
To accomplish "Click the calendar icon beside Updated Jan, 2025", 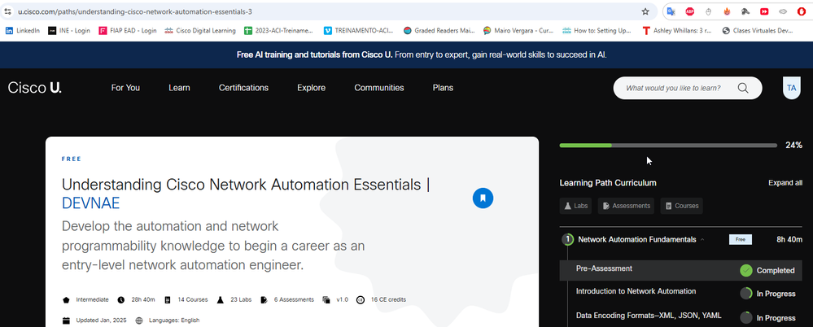I will (66, 320).
